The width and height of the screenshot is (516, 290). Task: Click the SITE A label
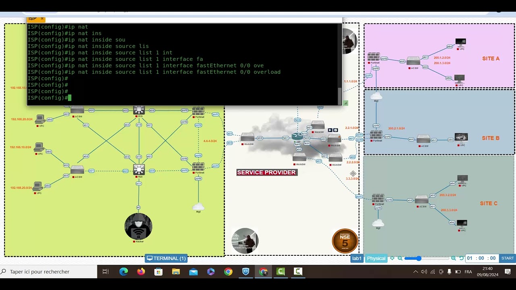491,58
